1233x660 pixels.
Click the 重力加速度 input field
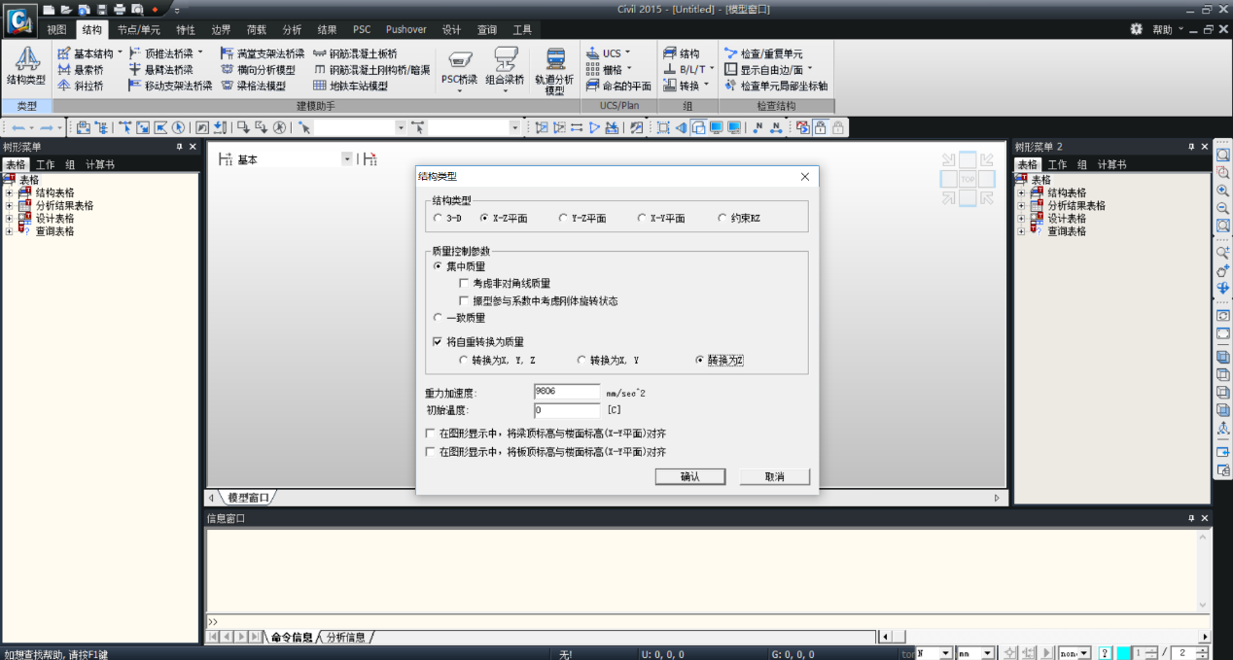click(567, 392)
